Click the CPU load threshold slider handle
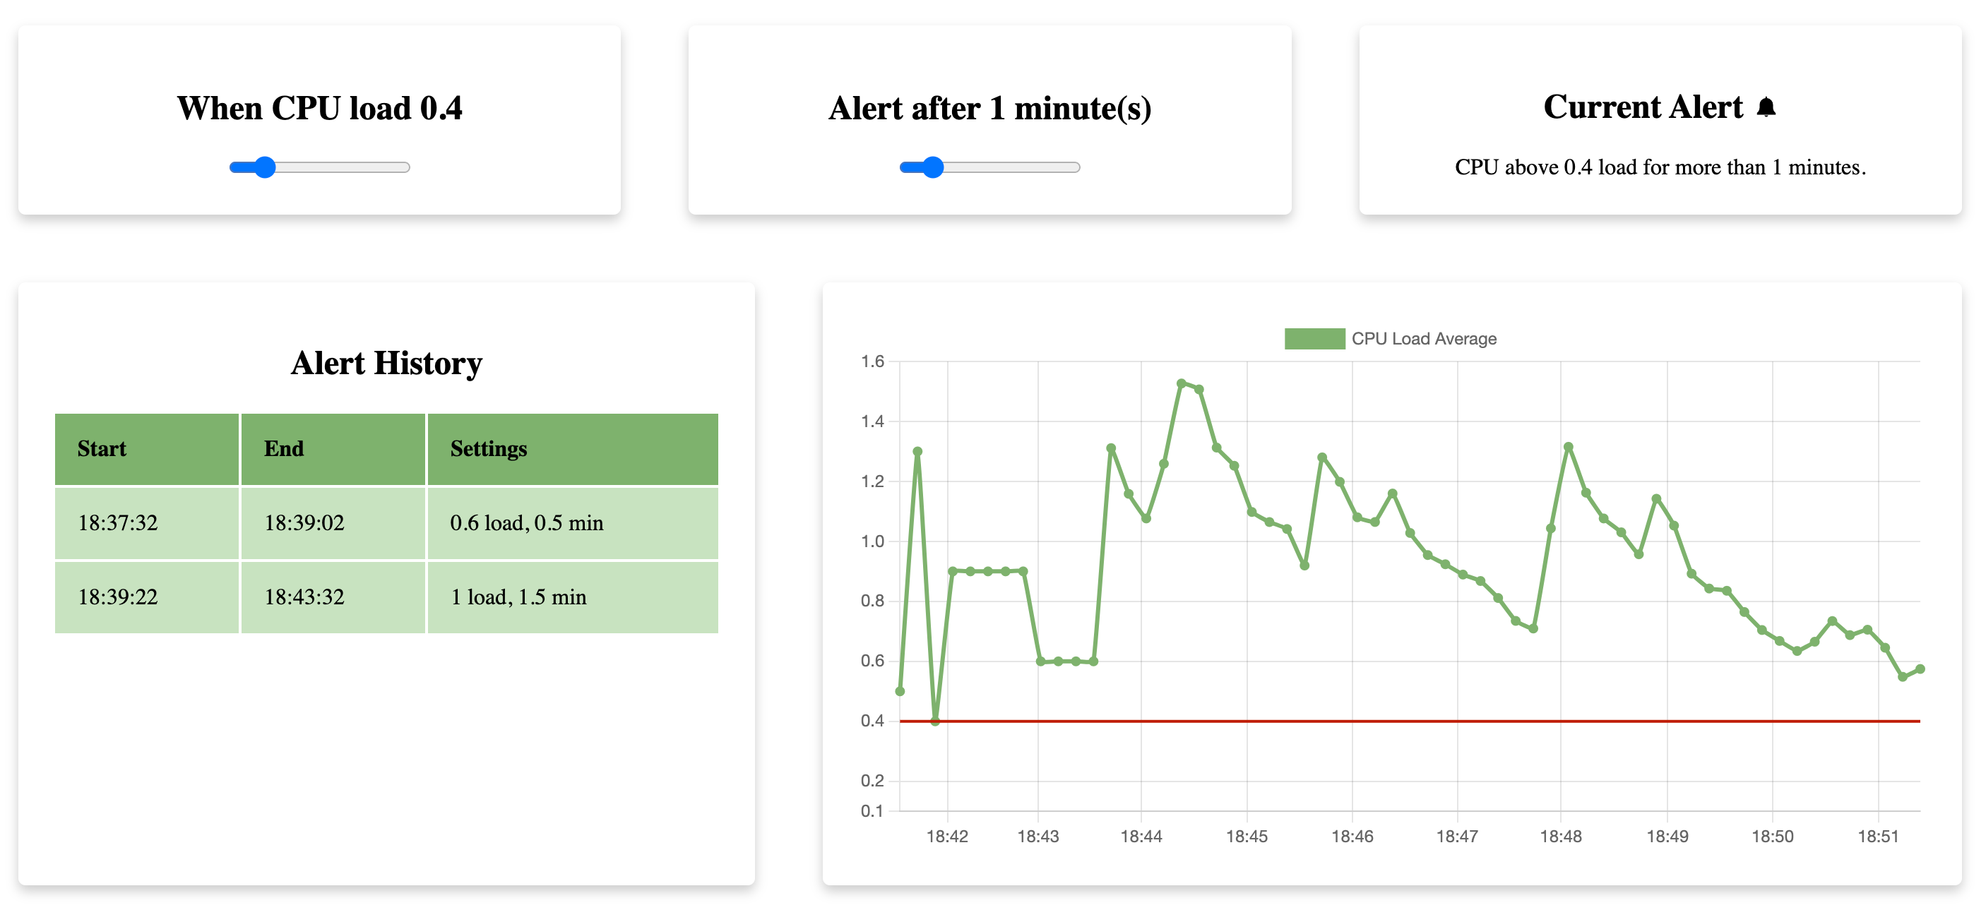The height and width of the screenshot is (922, 1986). pos(264,167)
